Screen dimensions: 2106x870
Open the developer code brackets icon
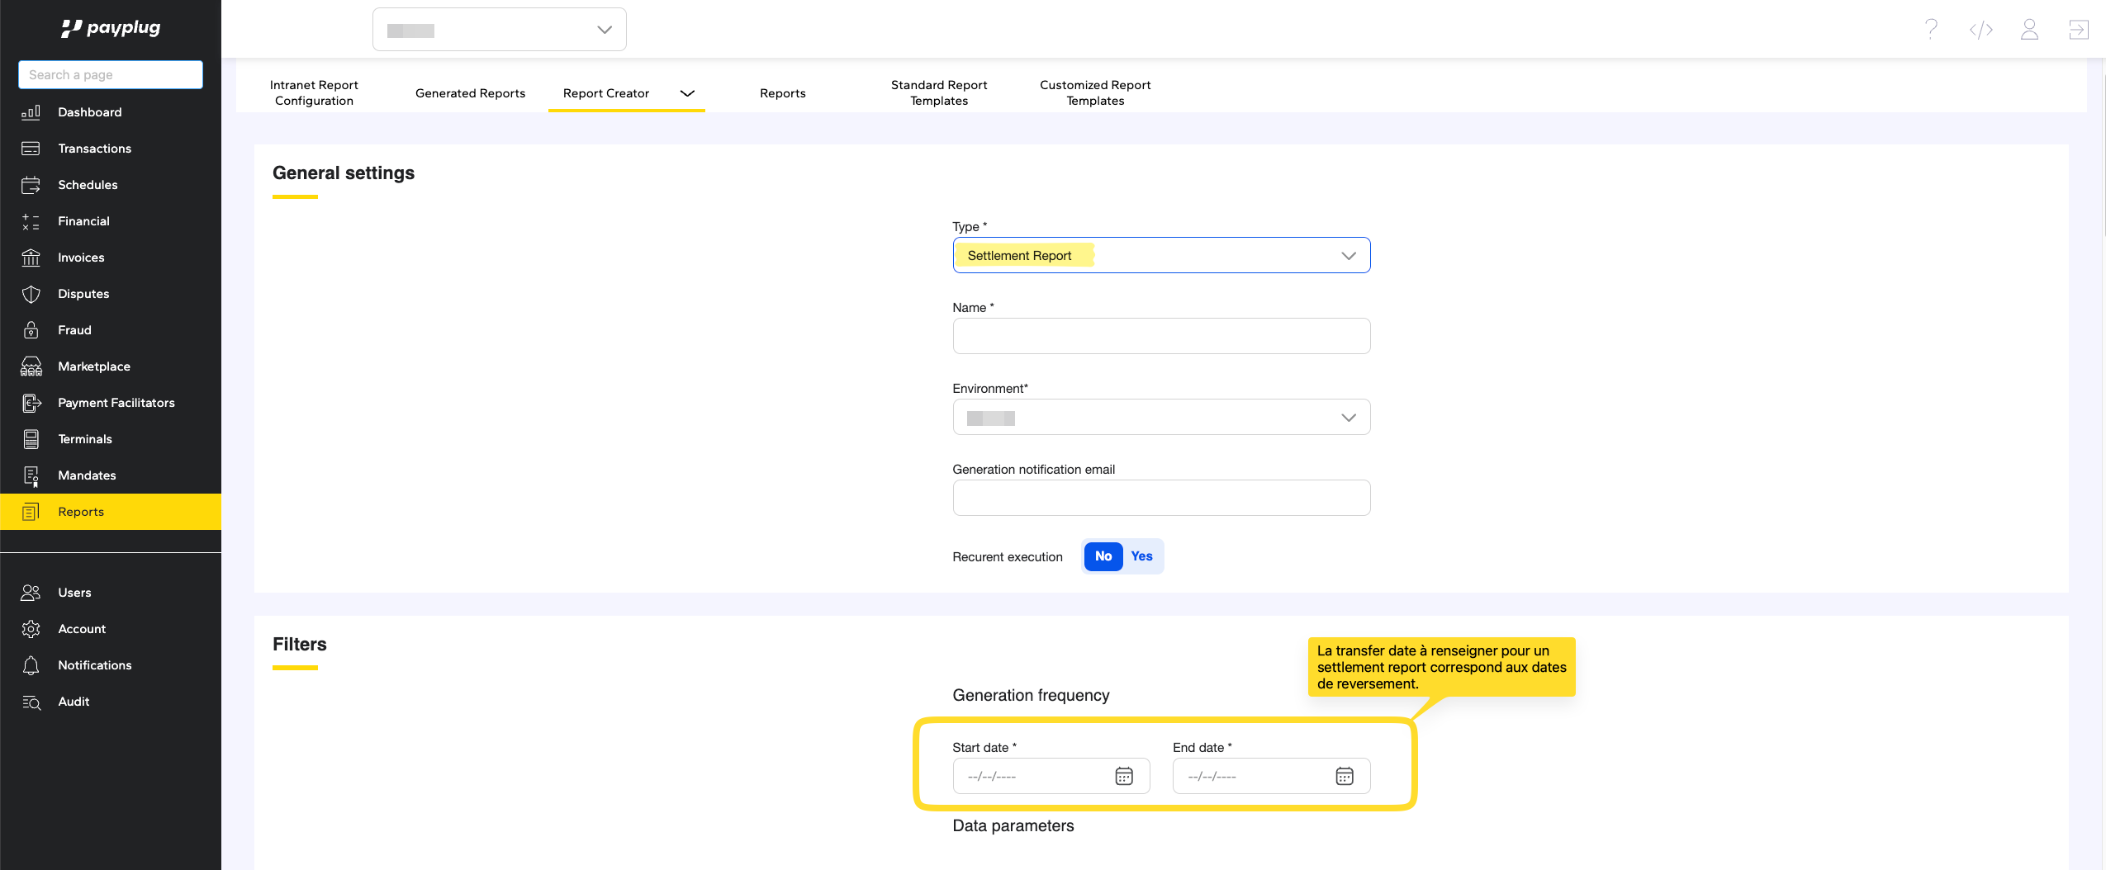pyautogui.click(x=1980, y=30)
